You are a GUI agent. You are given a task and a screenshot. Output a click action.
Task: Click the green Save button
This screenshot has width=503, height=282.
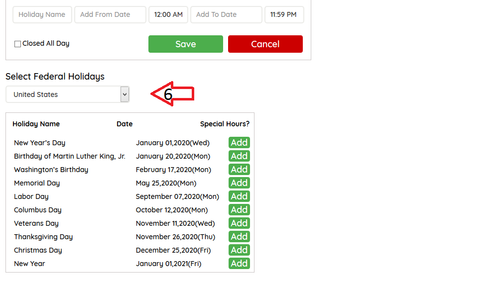[x=185, y=44]
